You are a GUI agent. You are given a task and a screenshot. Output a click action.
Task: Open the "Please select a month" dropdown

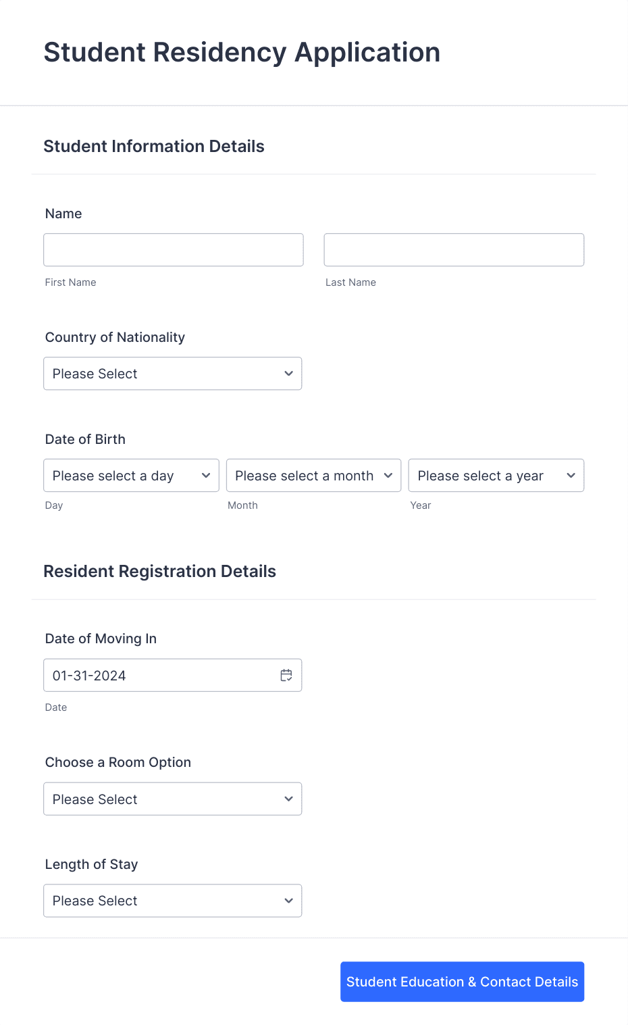(313, 475)
